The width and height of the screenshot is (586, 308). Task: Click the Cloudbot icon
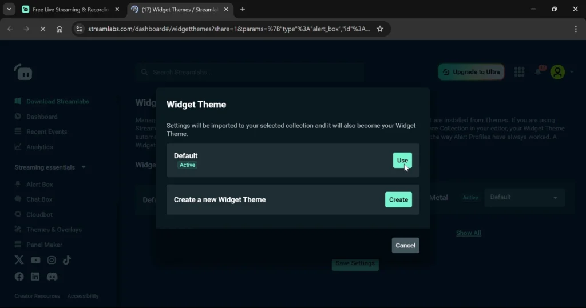pyautogui.click(x=18, y=214)
